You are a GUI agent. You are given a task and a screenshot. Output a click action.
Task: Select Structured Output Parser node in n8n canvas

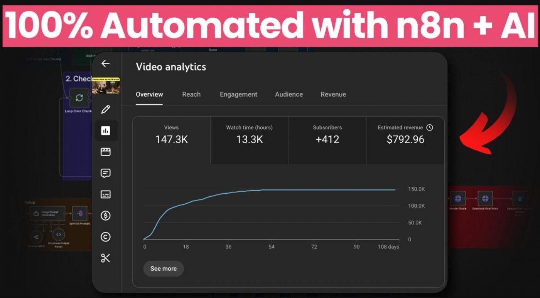click(58, 234)
